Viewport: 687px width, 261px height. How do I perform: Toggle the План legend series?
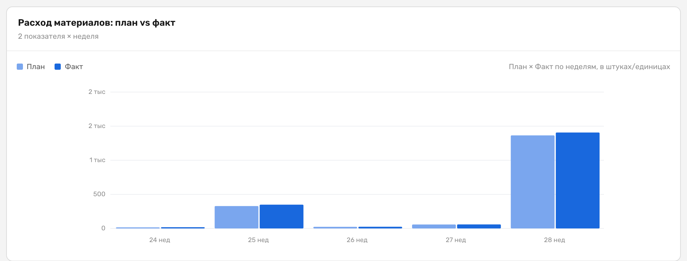coord(31,67)
